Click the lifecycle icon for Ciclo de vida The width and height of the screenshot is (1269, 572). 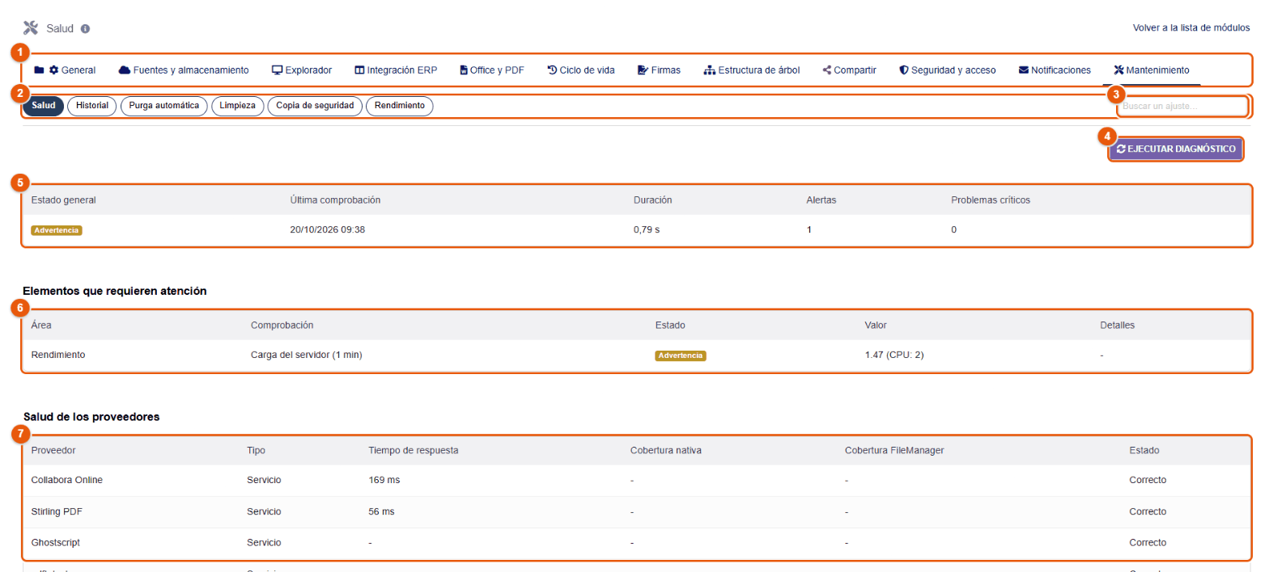(552, 70)
